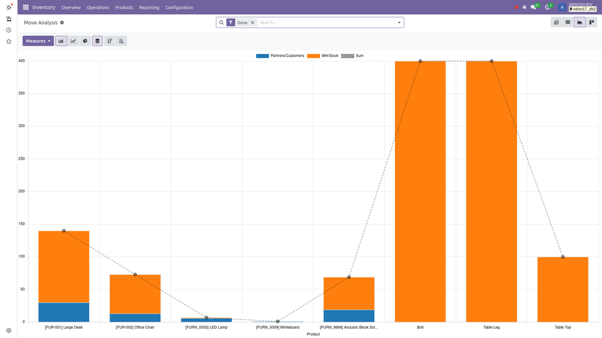602x338 pixels.
Task: Click in the search input field
Action: (323, 22)
